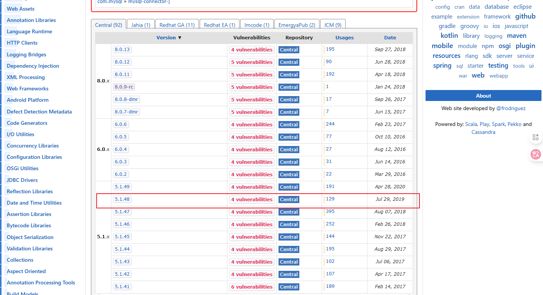Sort the table by Date column header
The width and height of the screenshot is (543, 295).
(390, 37)
